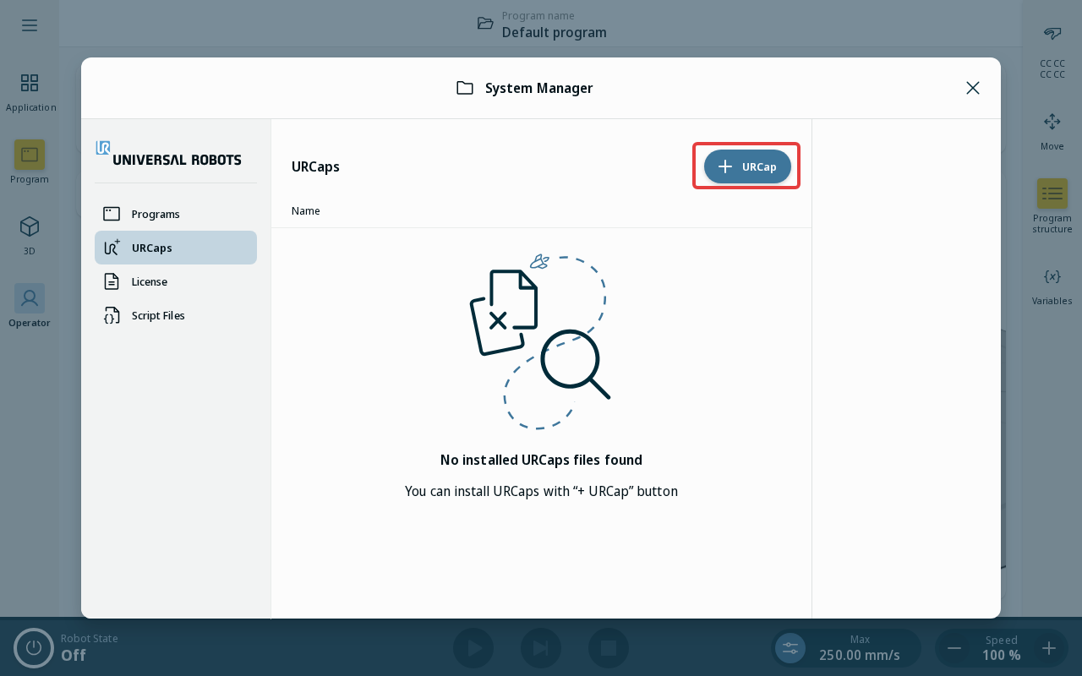1082x676 pixels.
Task: Open the Move panel icon
Action: (x=1052, y=122)
